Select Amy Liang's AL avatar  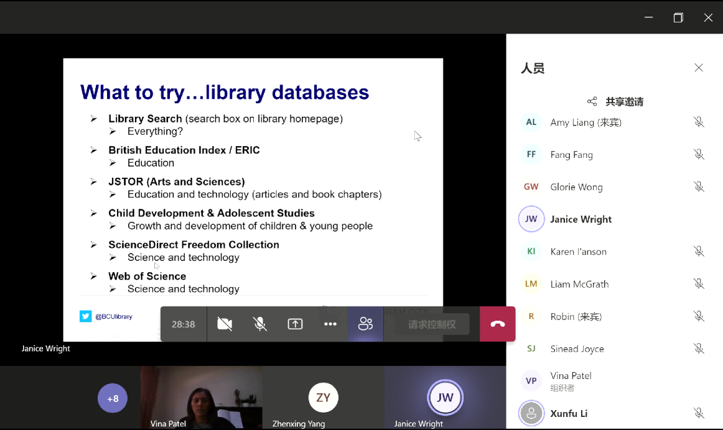pos(531,122)
